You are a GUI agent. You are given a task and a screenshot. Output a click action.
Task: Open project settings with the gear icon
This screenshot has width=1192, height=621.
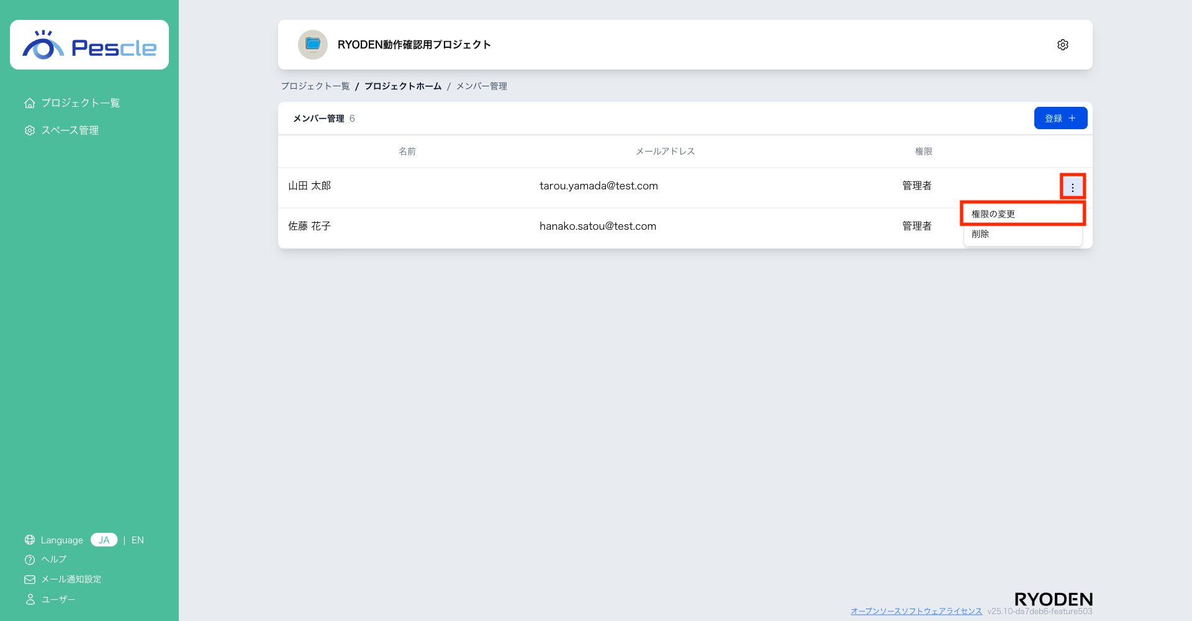pos(1062,44)
